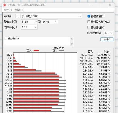Image resolution: width=118 pixels, height=113 pixels.
Task: Click the 开始 start button
Action: (107, 39)
